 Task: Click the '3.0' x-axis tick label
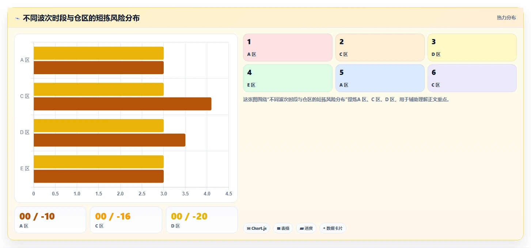[164, 194]
